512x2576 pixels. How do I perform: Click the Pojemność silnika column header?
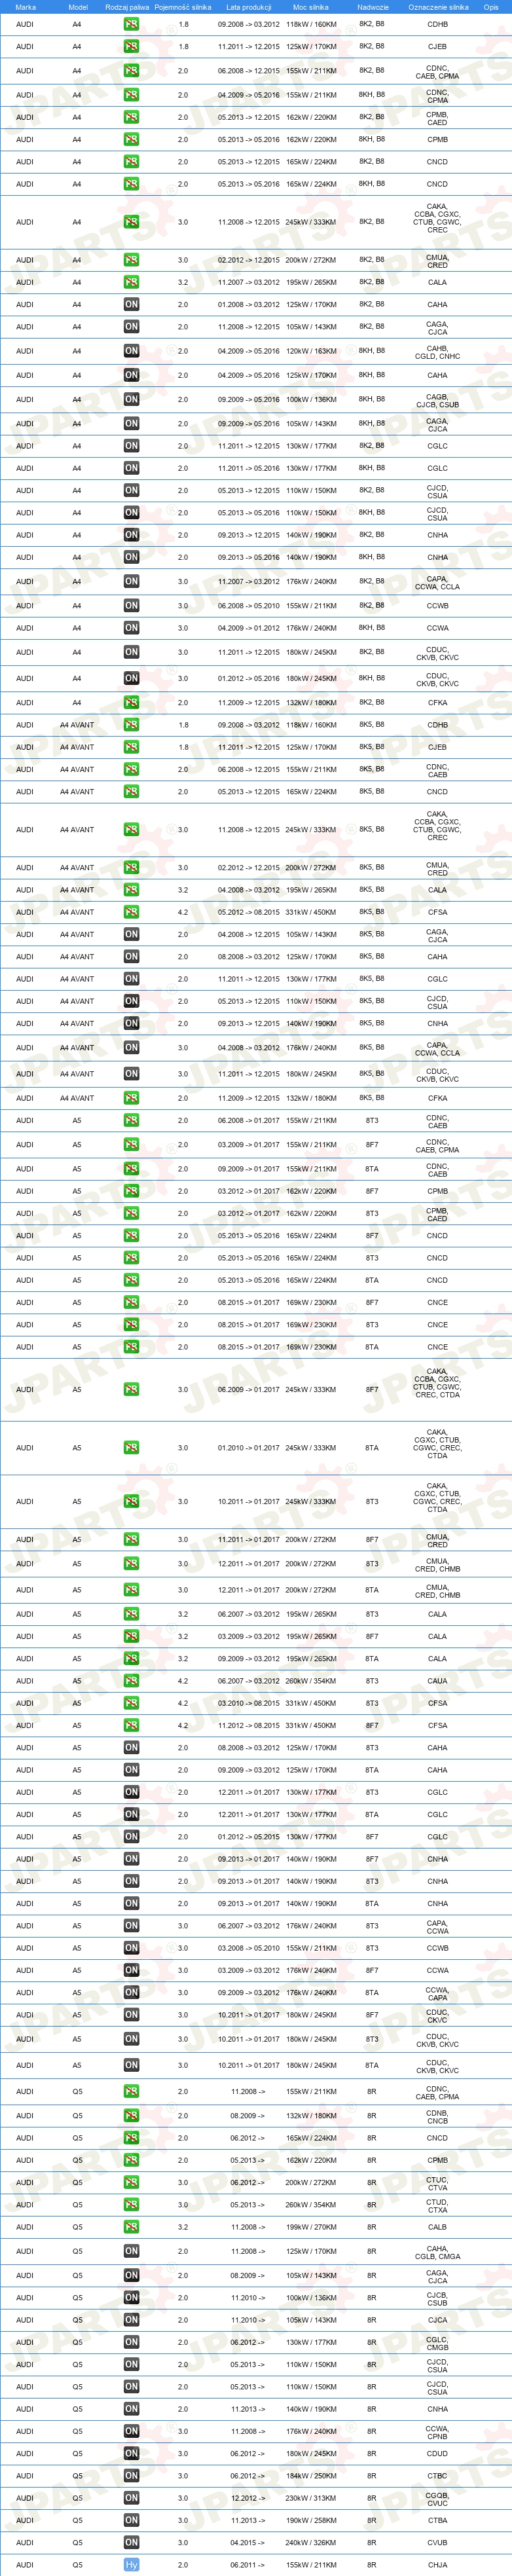click(183, 7)
